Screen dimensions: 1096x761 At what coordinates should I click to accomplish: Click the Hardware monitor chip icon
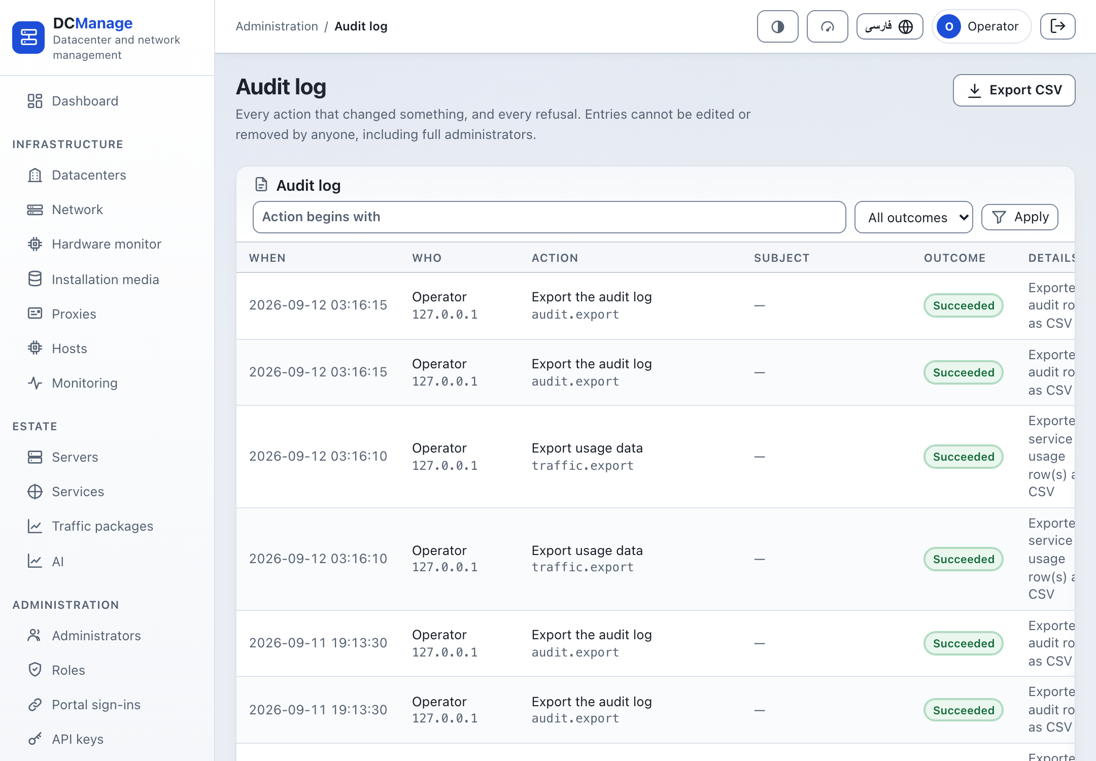(35, 244)
